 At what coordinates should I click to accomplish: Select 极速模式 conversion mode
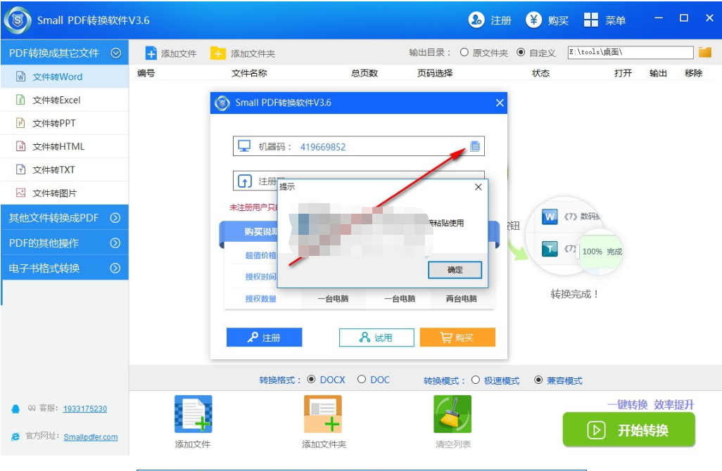pos(476,380)
